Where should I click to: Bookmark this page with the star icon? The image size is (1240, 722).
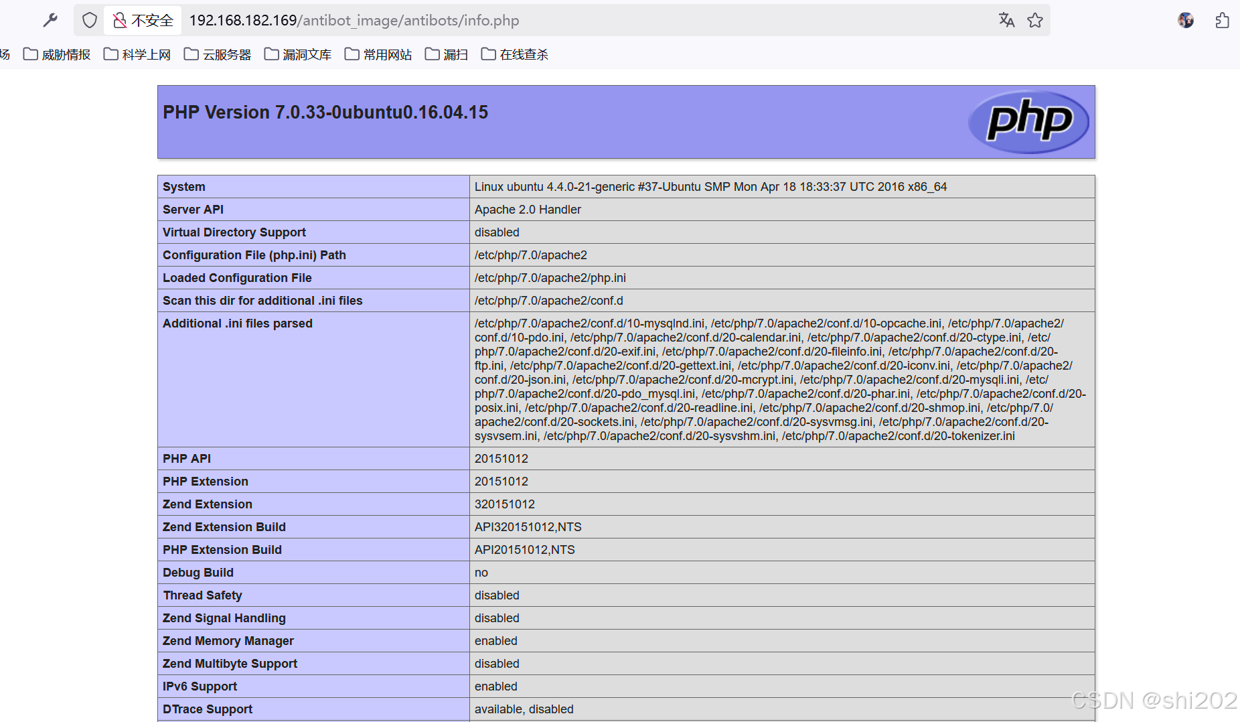(x=1035, y=20)
